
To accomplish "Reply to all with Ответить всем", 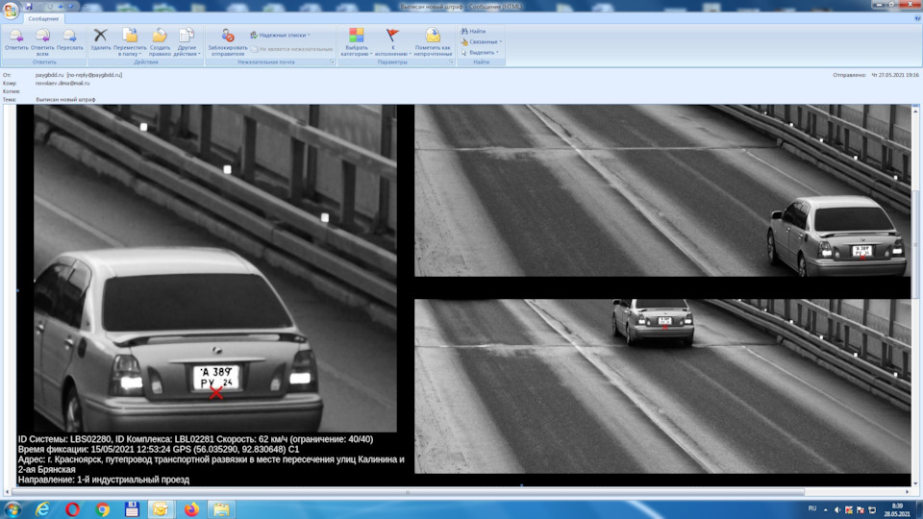I will (x=42, y=42).
